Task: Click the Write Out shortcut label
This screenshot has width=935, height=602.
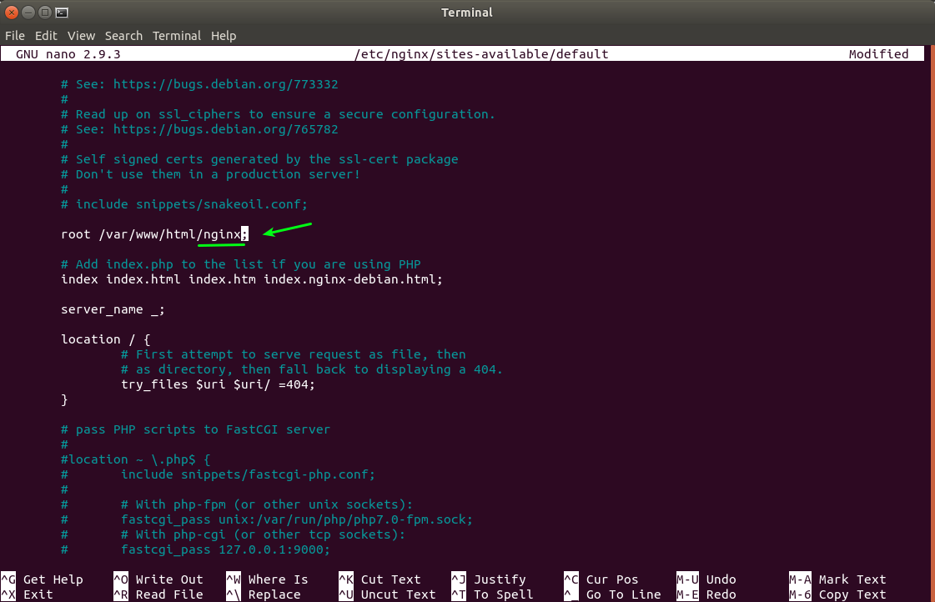Action: click(x=169, y=579)
